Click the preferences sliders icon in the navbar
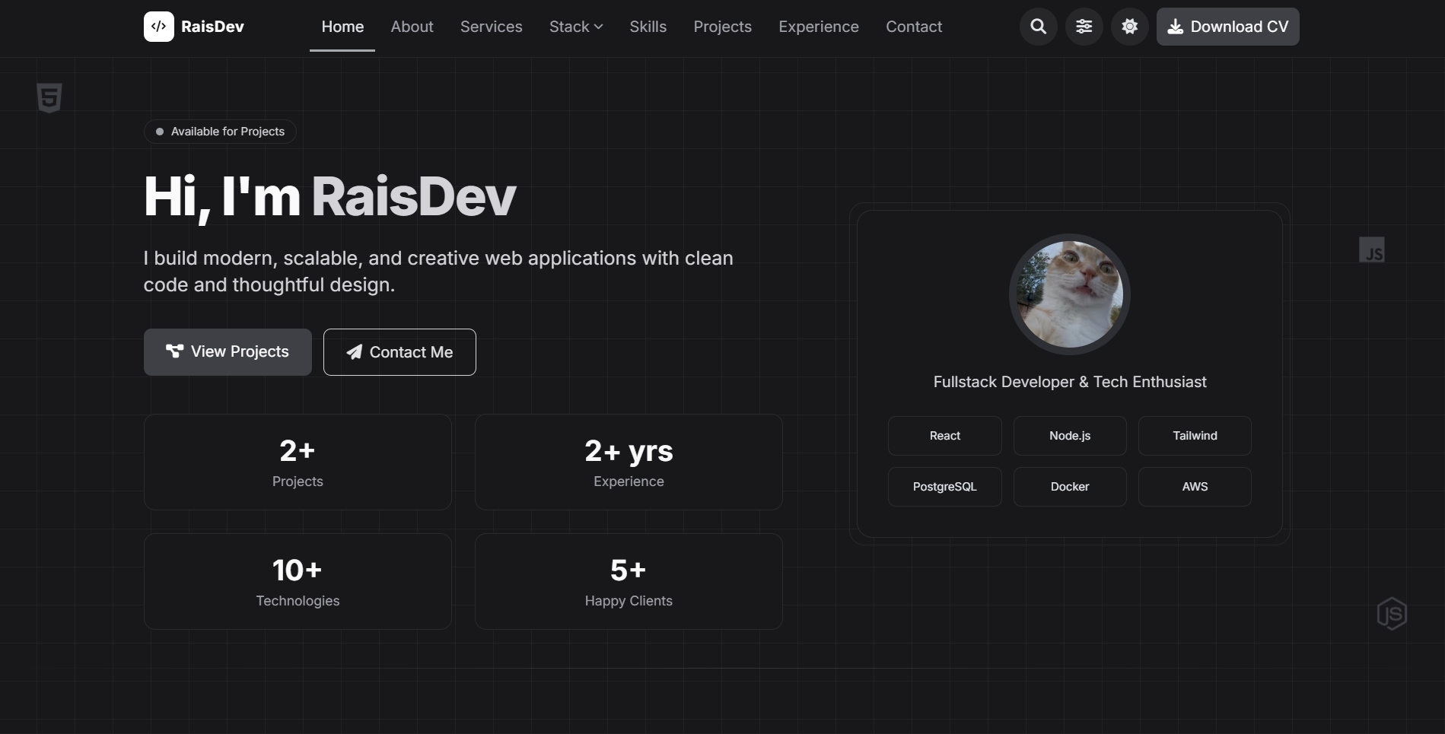 point(1083,26)
